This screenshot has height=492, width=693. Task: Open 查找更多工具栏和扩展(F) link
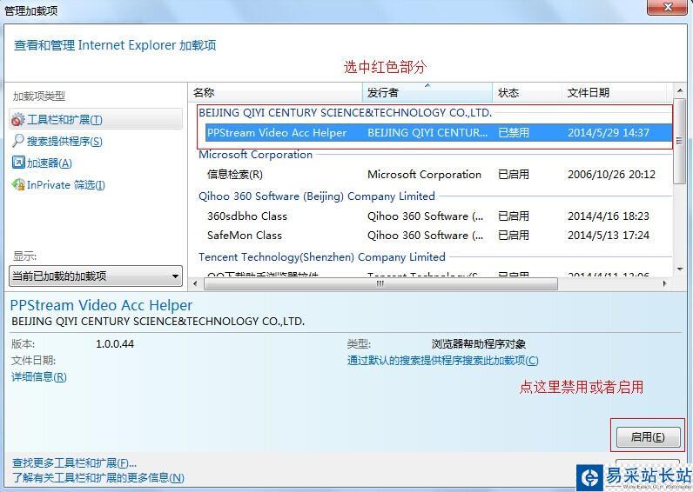coord(74,462)
